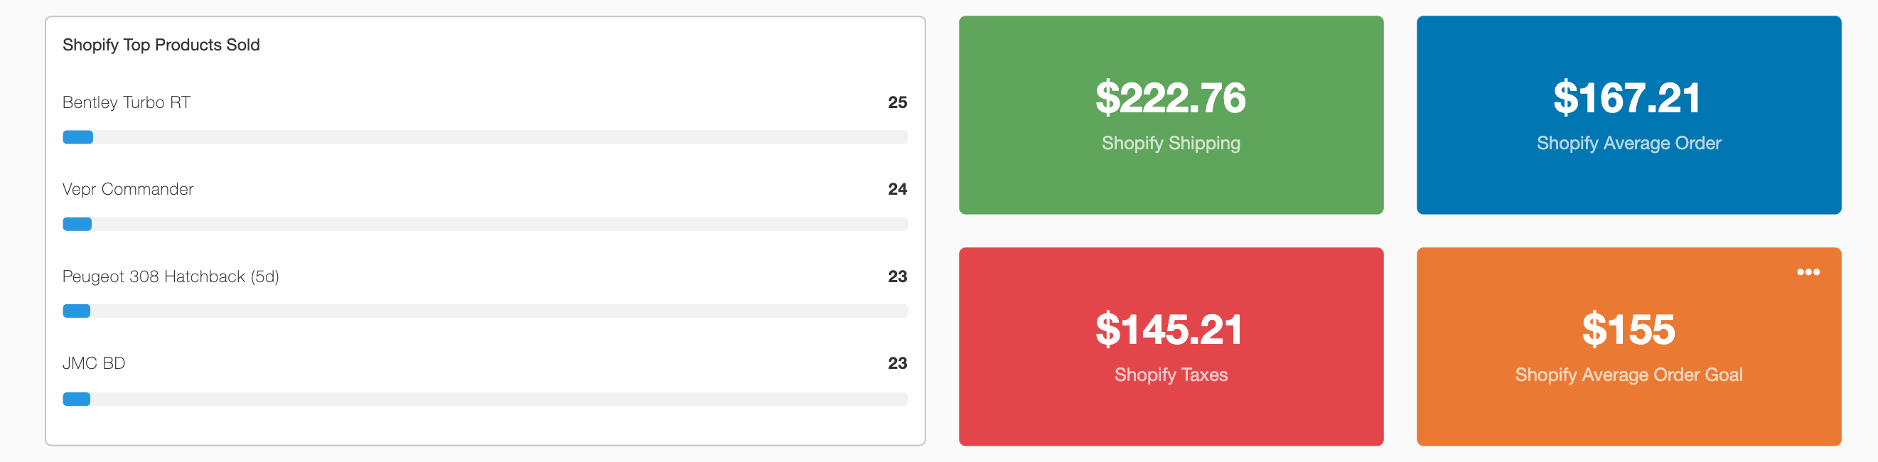Click the Bentley Turbo RT count of 25

tap(897, 103)
